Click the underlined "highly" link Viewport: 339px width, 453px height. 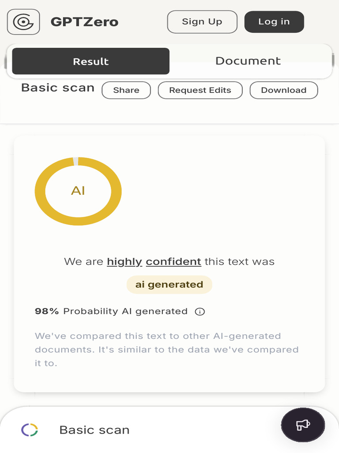tap(124, 261)
